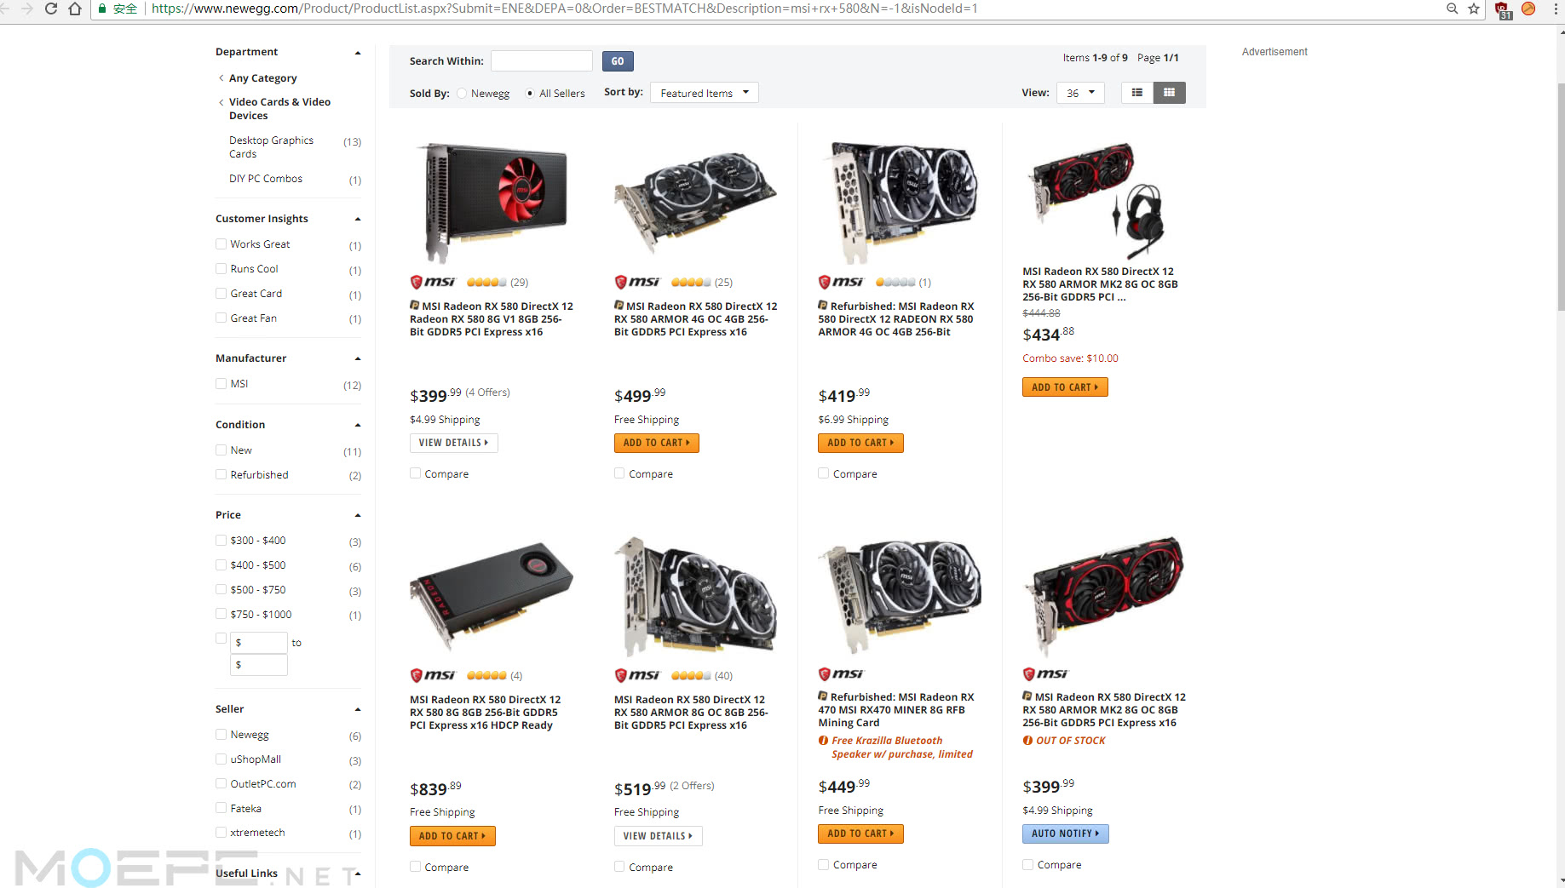Viewport: 1565px width, 888px height.
Task: Open Desktop Graphics Cards category
Action: 271,146
